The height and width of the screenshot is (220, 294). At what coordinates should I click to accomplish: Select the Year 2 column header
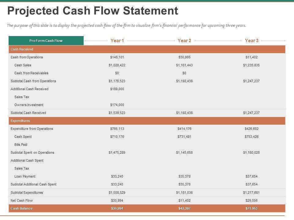(x=184, y=41)
